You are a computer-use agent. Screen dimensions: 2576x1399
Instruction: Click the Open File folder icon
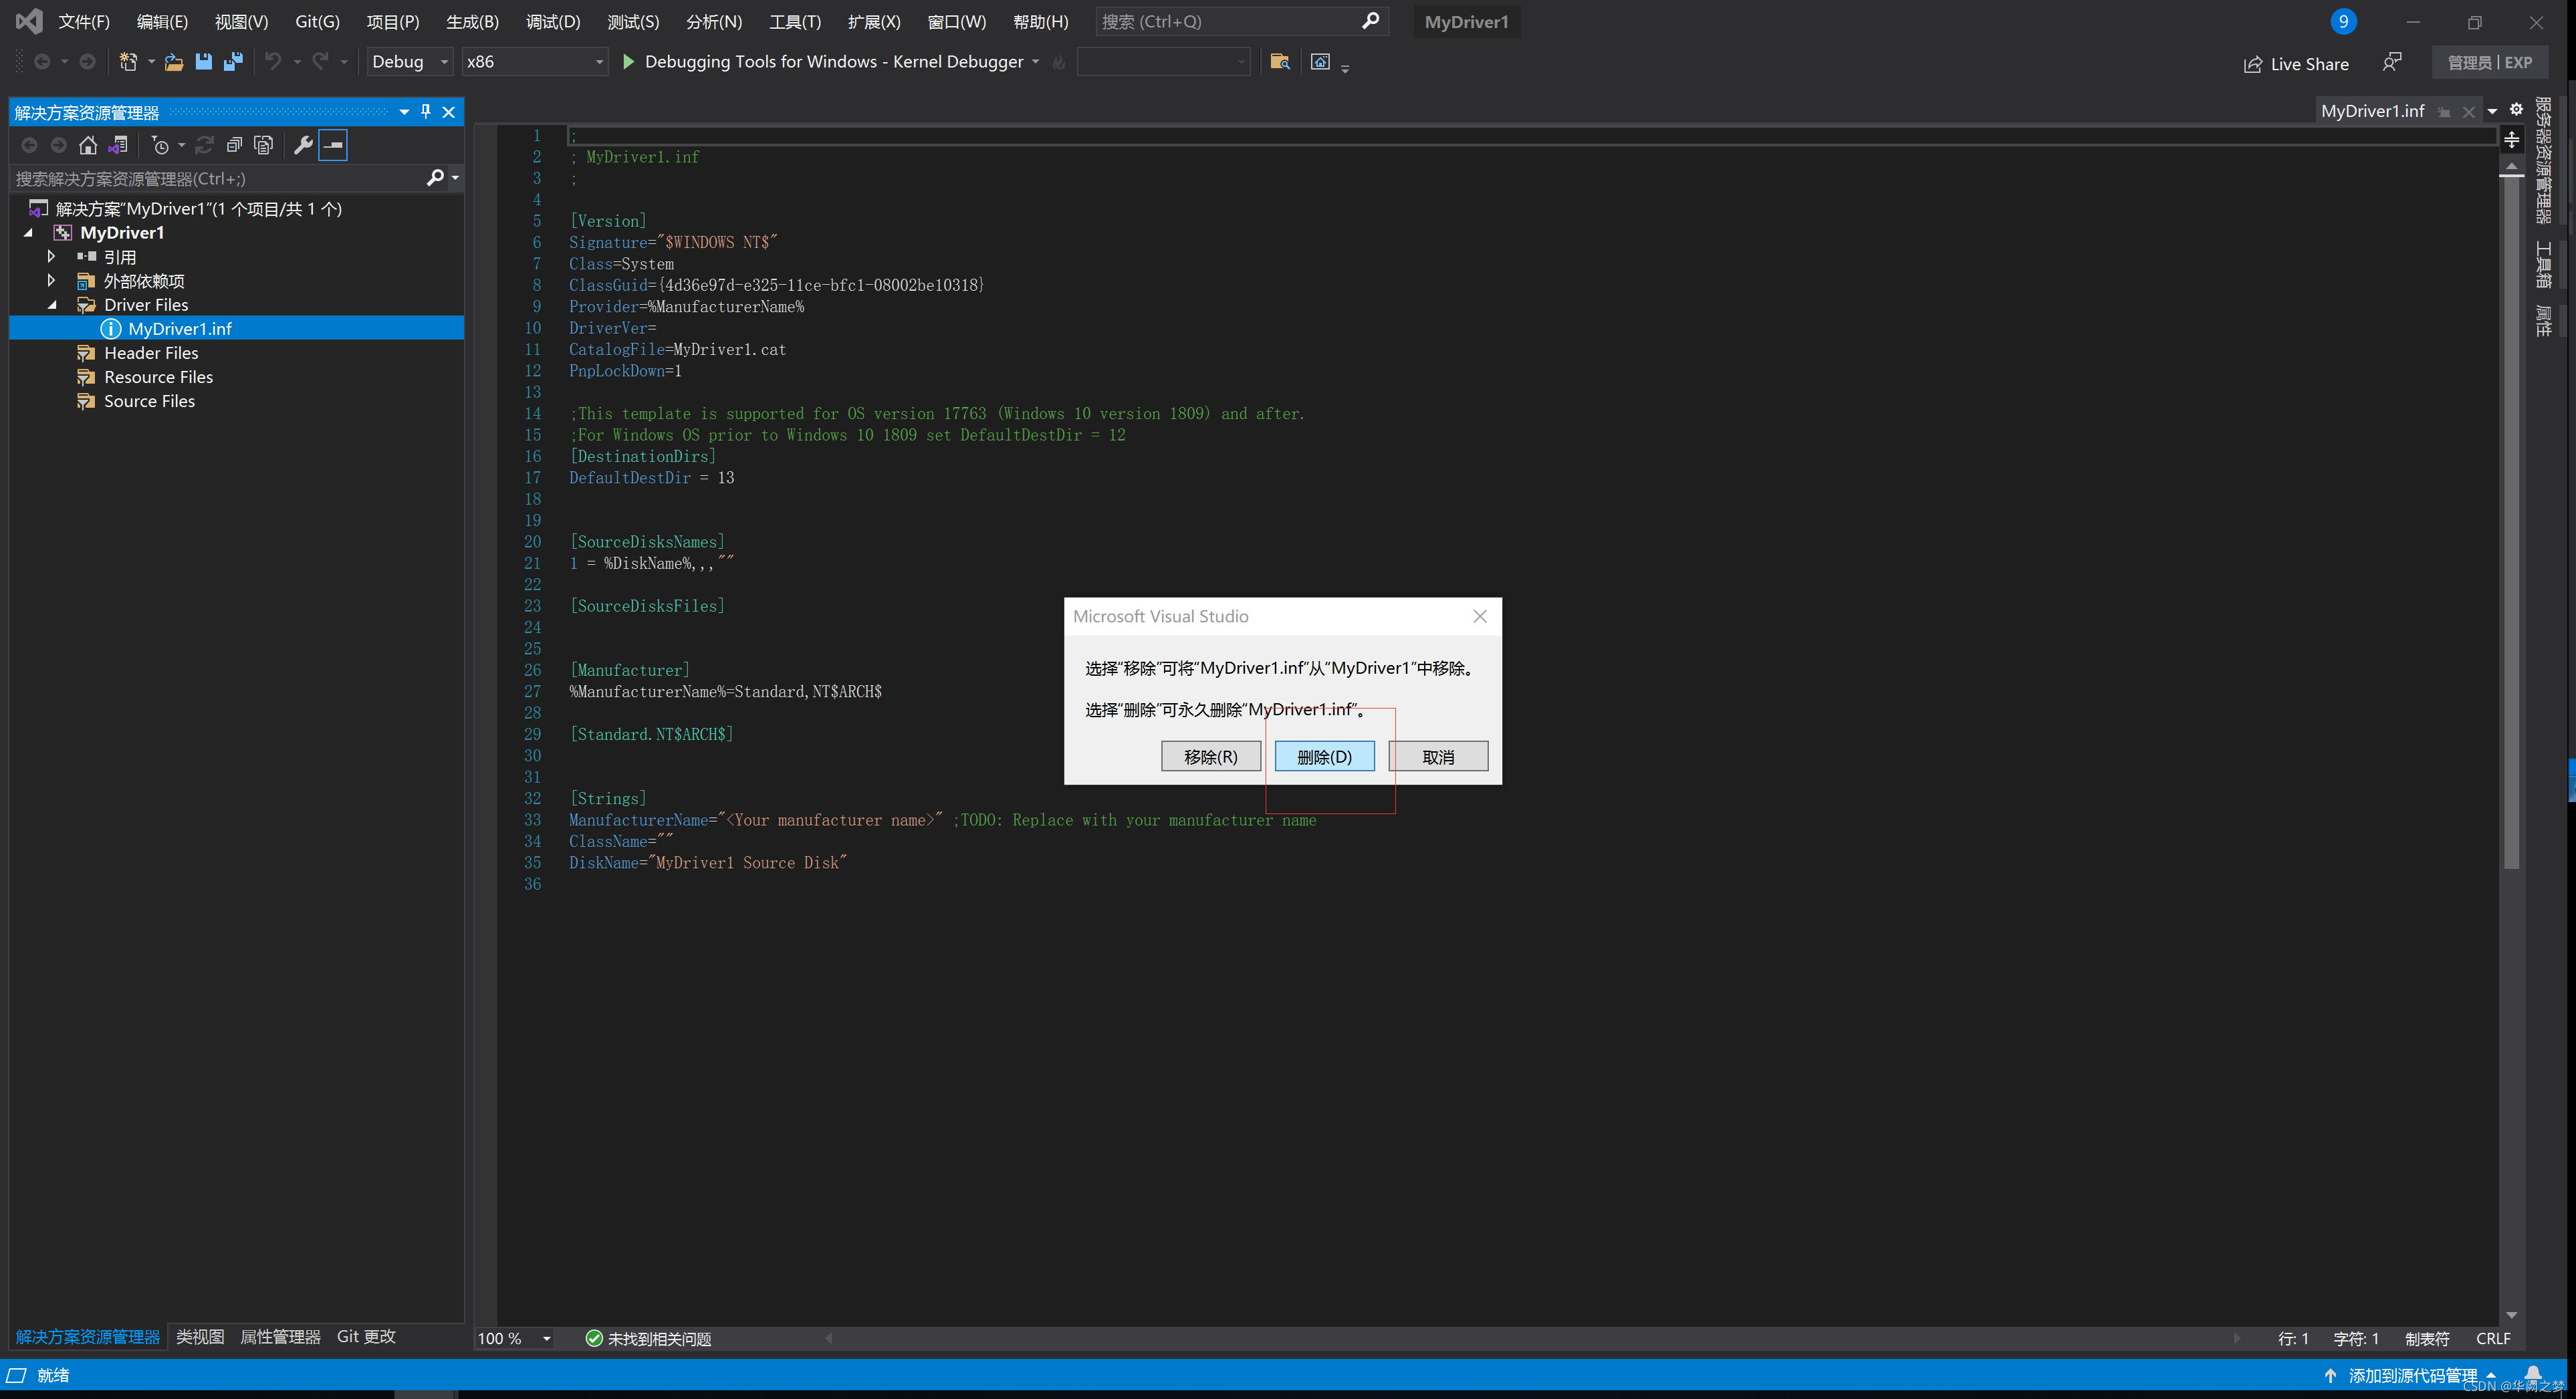pyautogui.click(x=173, y=62)
